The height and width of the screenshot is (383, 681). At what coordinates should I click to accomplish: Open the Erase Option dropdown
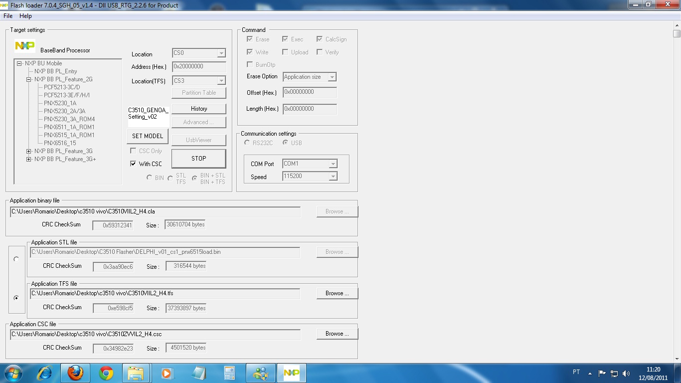[x=332, y=77]
